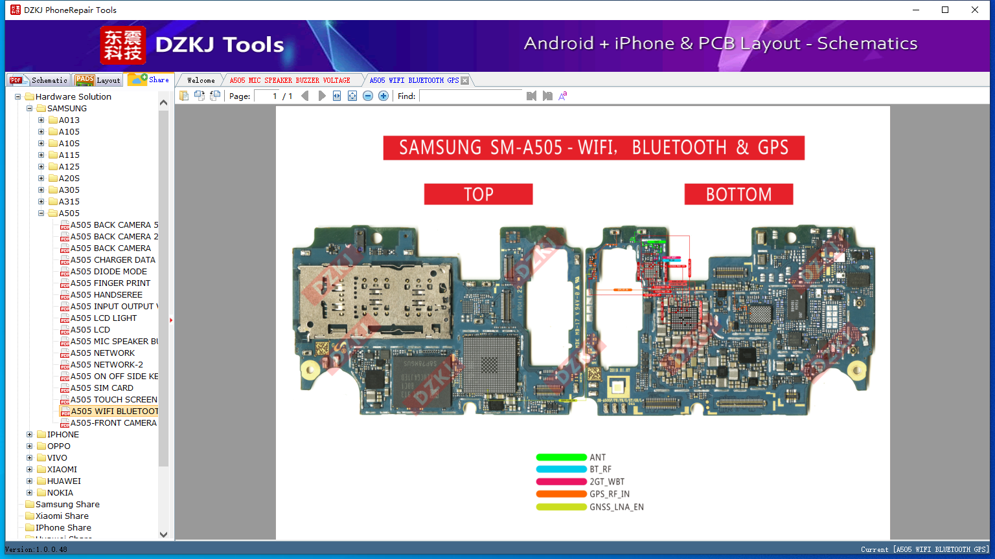
Task: Close the A505 WIFI BLUETOOTH GPS tab
Action: point(464,80)
